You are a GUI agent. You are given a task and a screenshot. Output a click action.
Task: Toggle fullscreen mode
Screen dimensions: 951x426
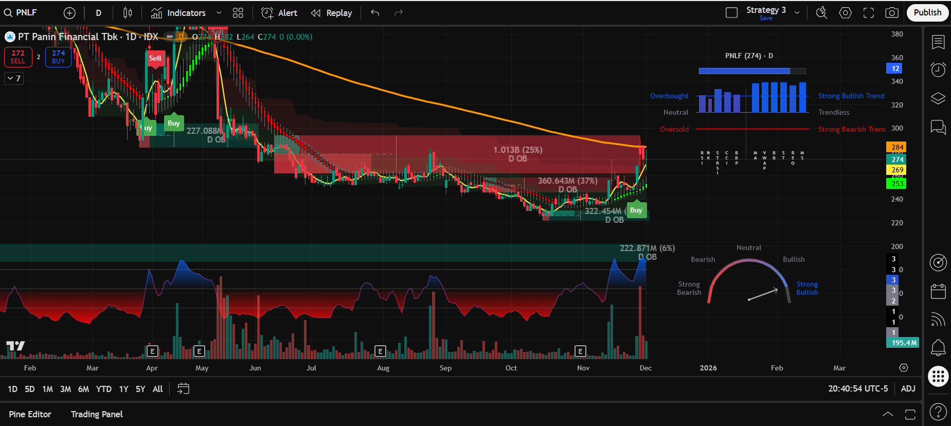point(869,13)
